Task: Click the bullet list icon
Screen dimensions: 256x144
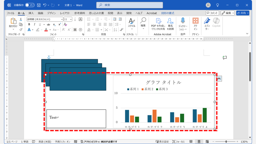Action: pyautogui.click(x=89, y=19)
